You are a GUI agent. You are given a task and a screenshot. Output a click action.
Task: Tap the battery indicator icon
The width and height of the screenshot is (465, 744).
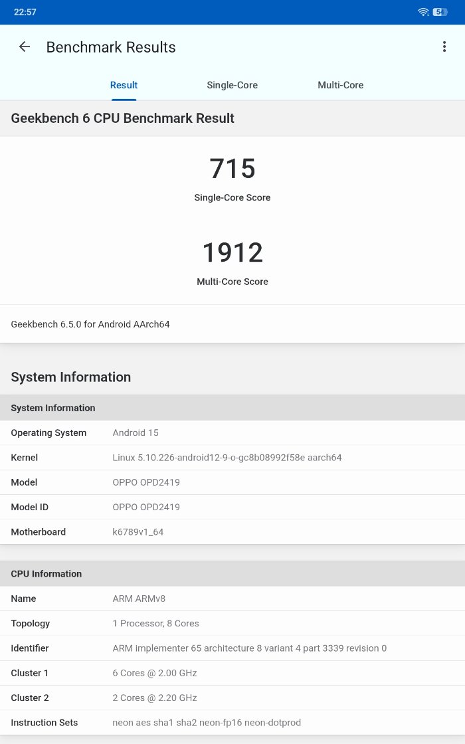[x=440, y=12]
